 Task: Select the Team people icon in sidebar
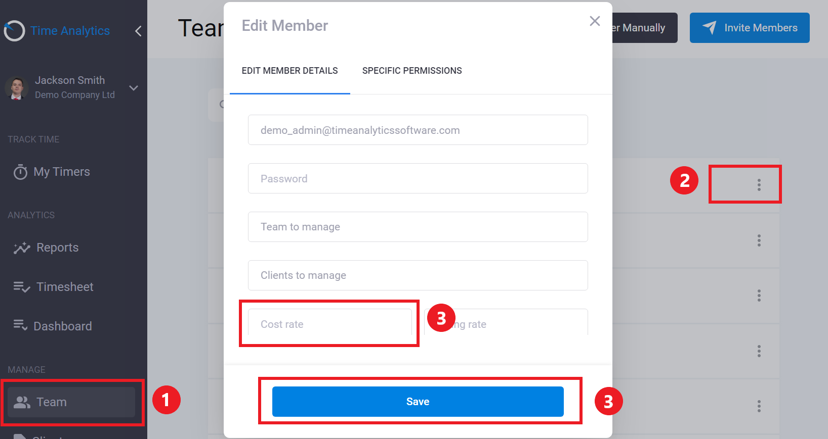click(22, 402)
